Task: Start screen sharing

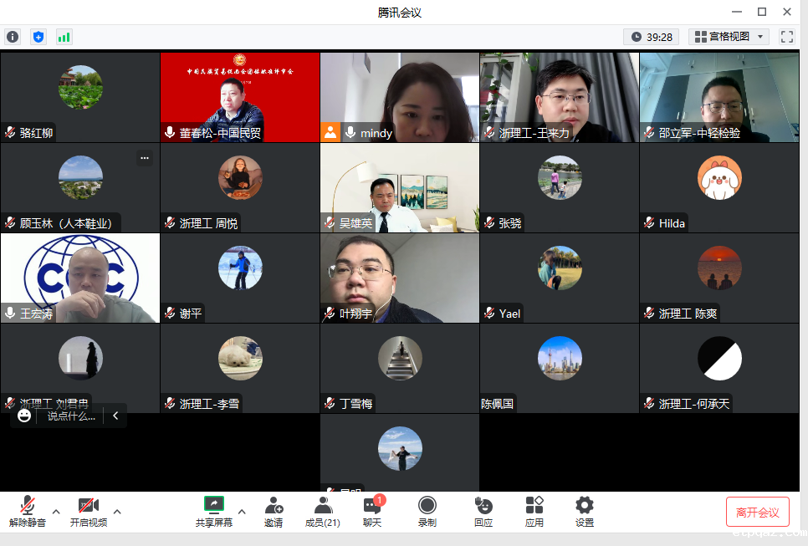Action: pos(214,511)
